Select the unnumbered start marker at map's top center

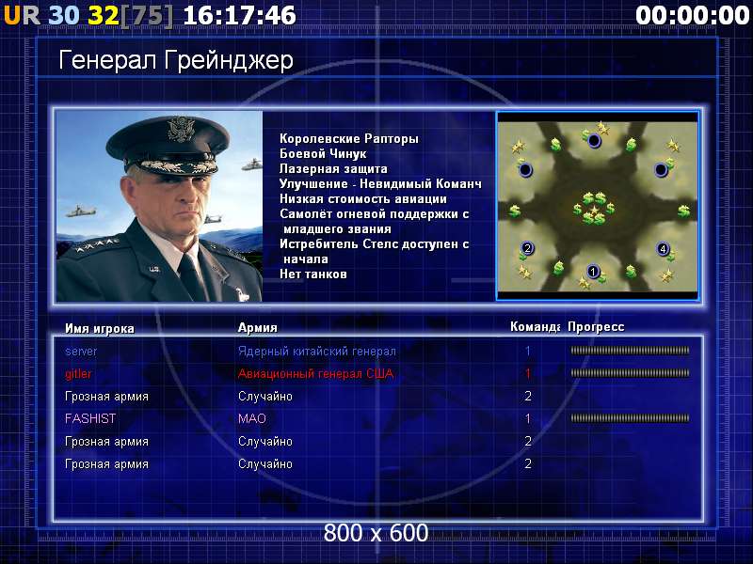[594, 140]
